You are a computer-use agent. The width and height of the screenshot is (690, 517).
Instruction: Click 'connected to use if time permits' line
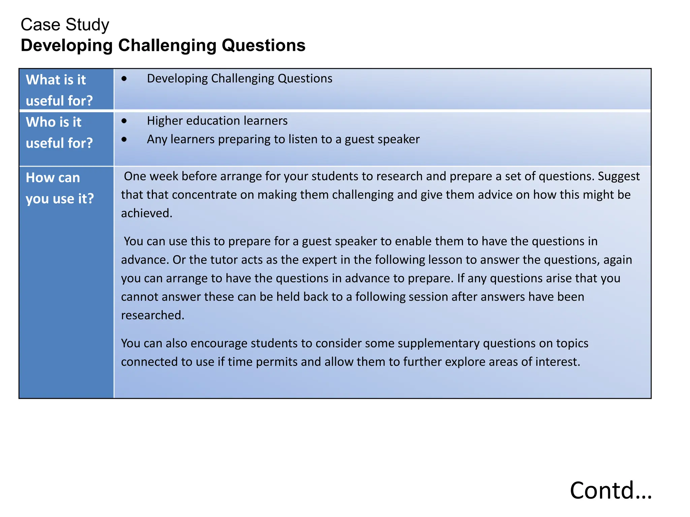[x=350, y=361]
